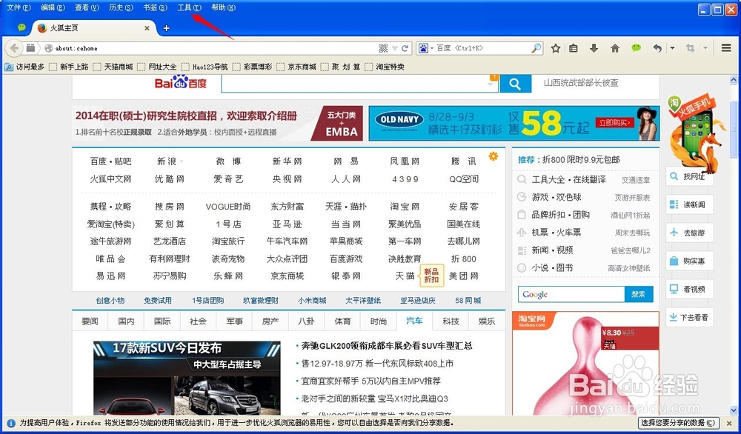
Task: Open the 天猫商城 bookmark
Action: (113, 67)
